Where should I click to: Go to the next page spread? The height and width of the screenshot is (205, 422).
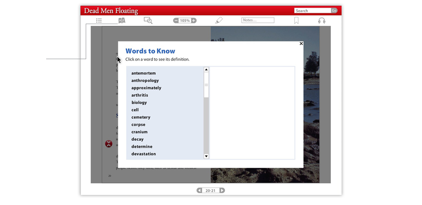[222, 191]
